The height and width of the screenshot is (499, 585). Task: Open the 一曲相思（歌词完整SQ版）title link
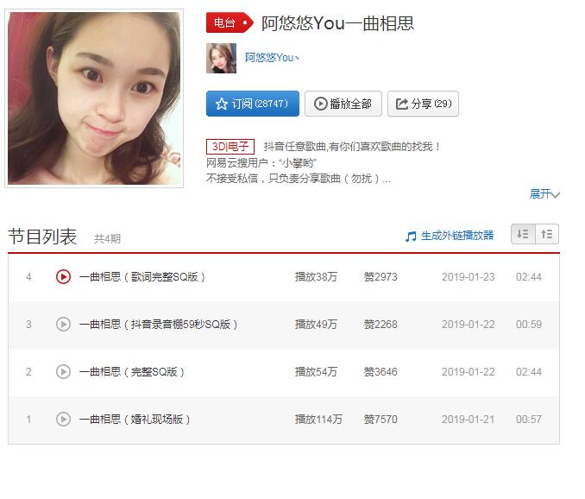click(142, 277)
